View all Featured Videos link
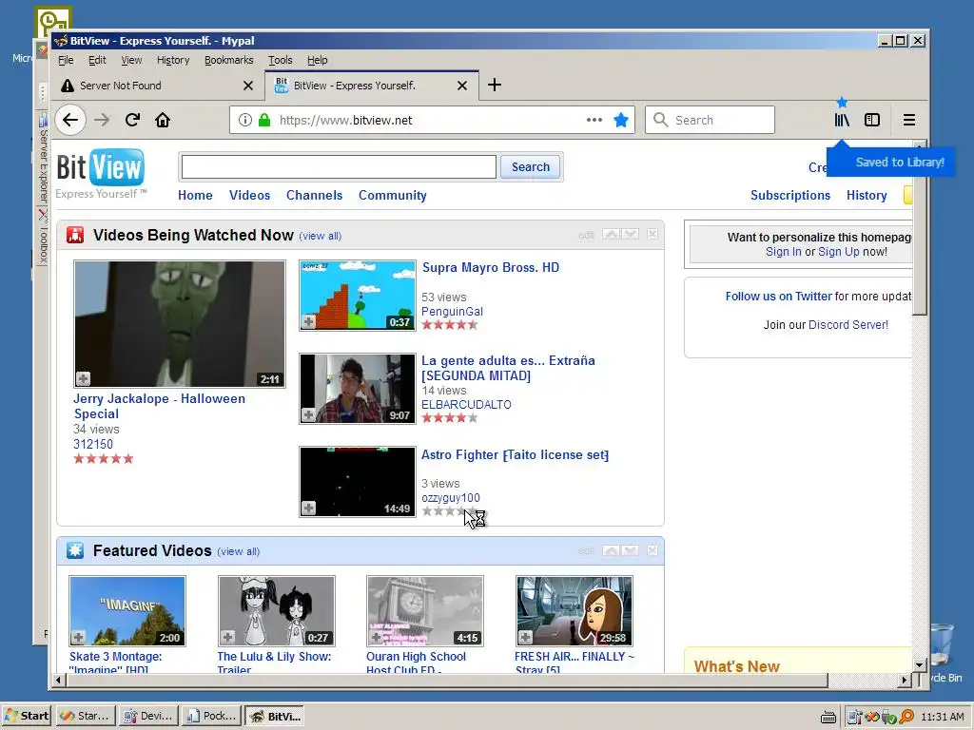Screen dimensions: 974x730 click(x=239, y=551)
